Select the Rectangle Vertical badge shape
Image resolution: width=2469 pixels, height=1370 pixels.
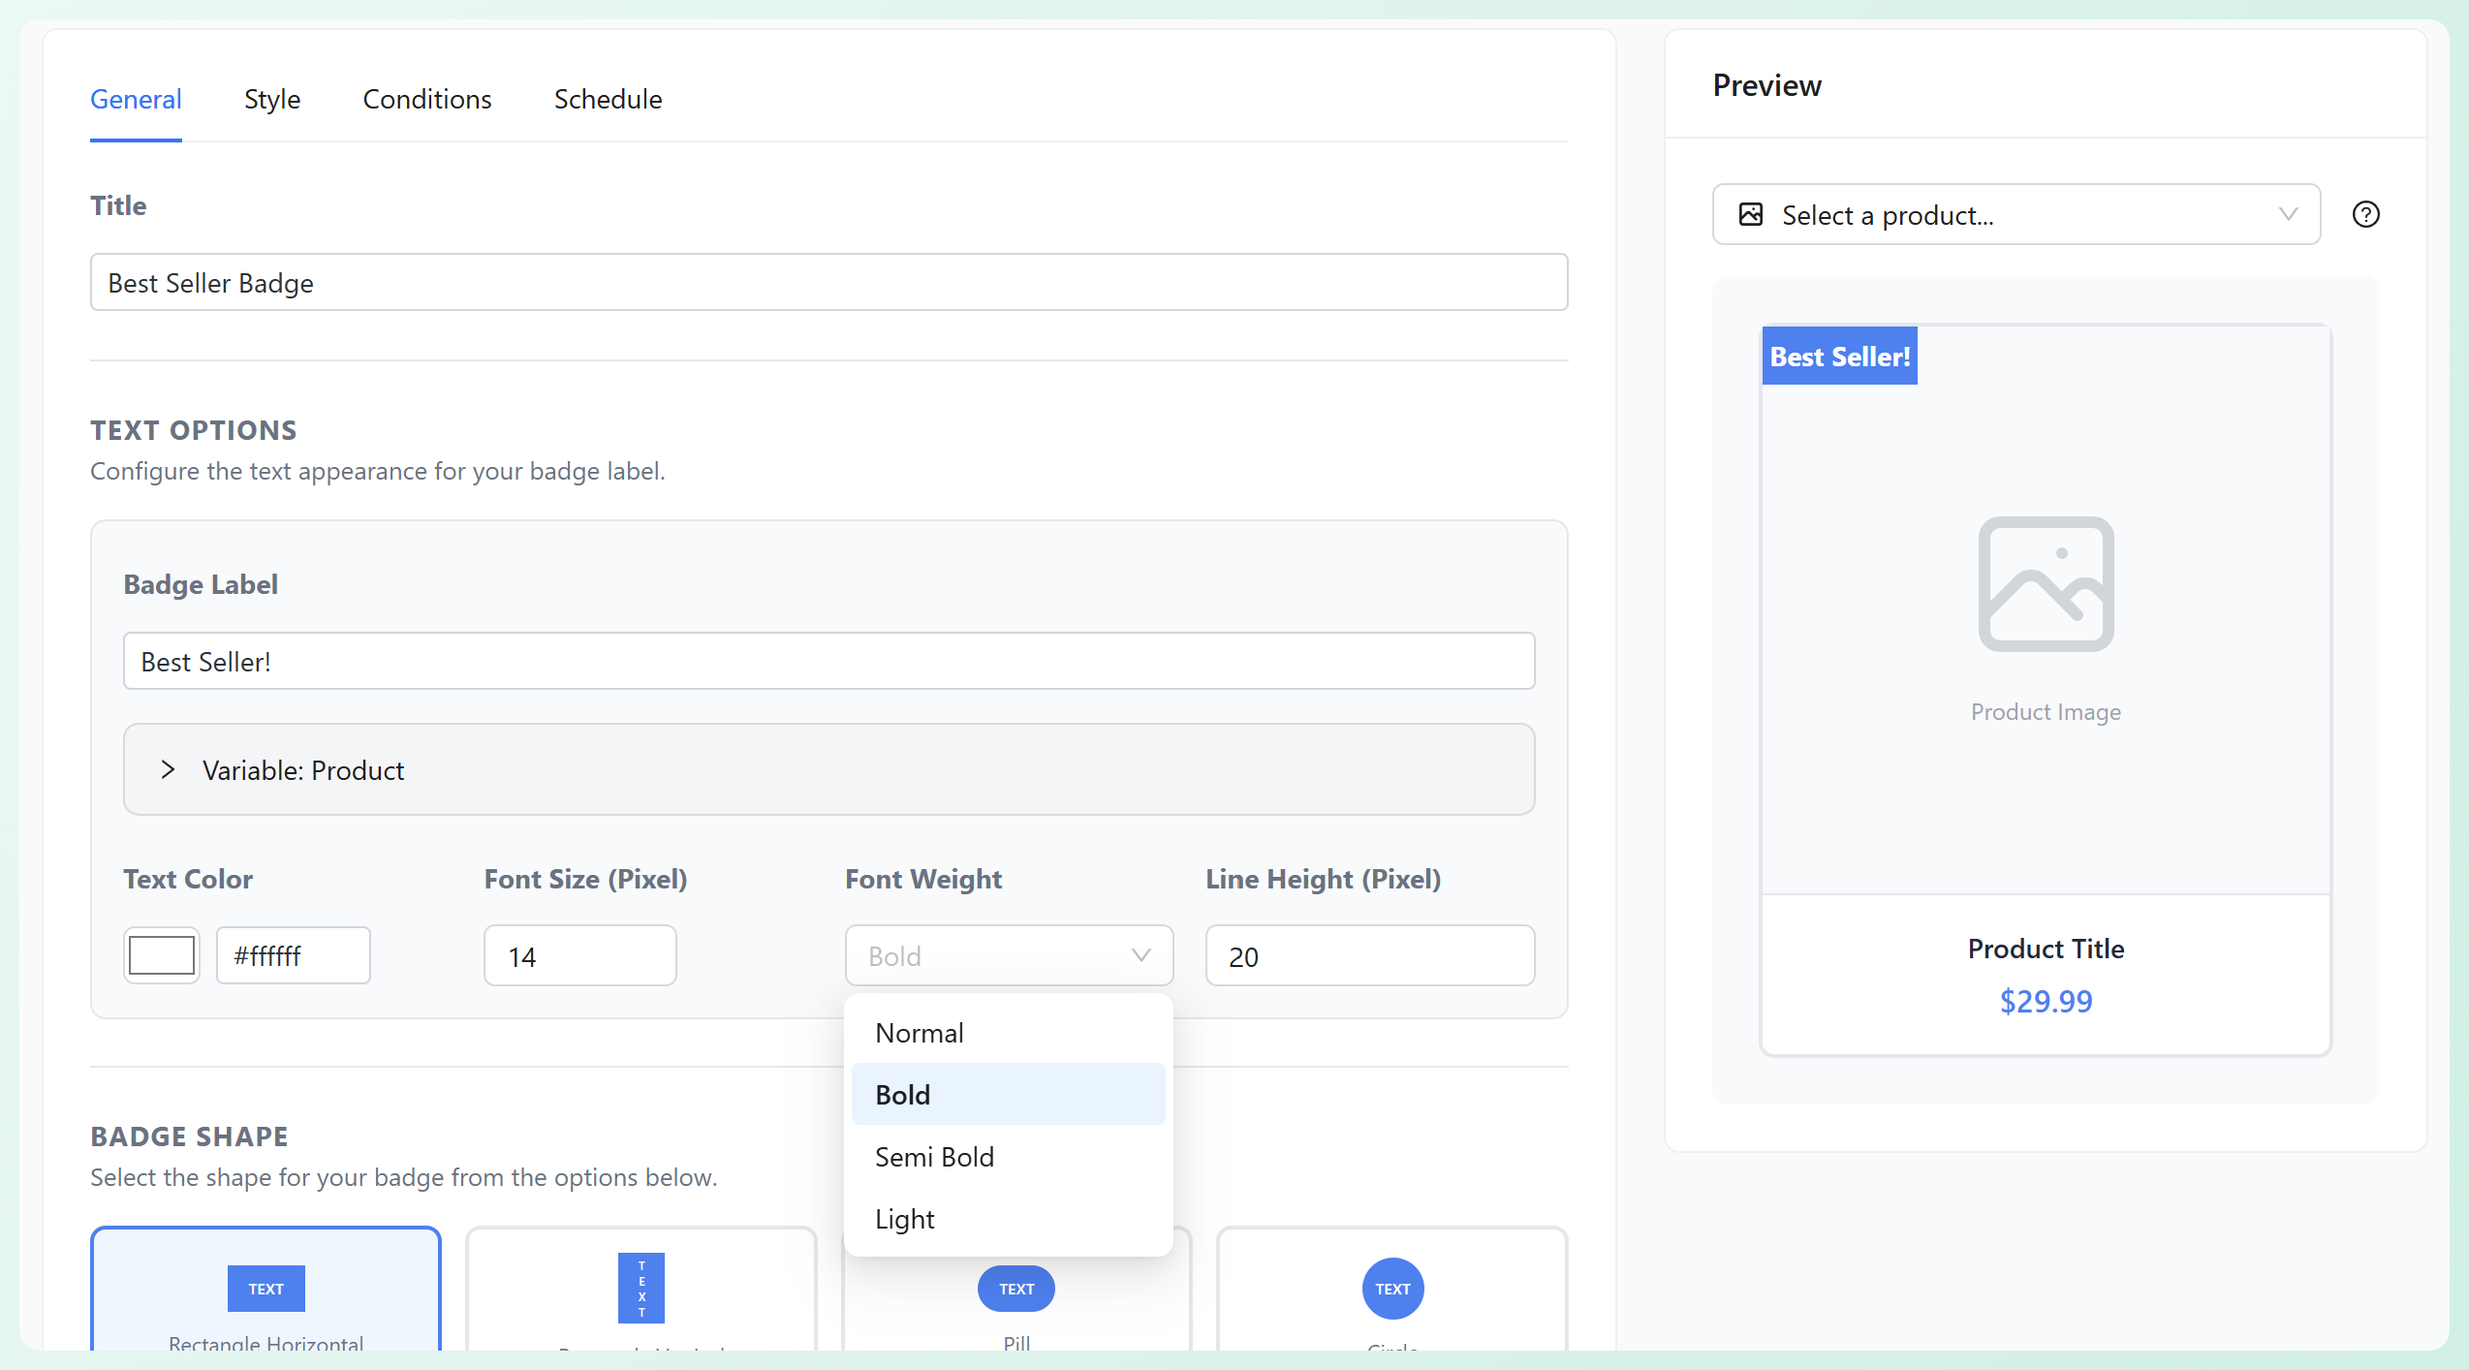pyautogui.click(x=641, y=1291)
